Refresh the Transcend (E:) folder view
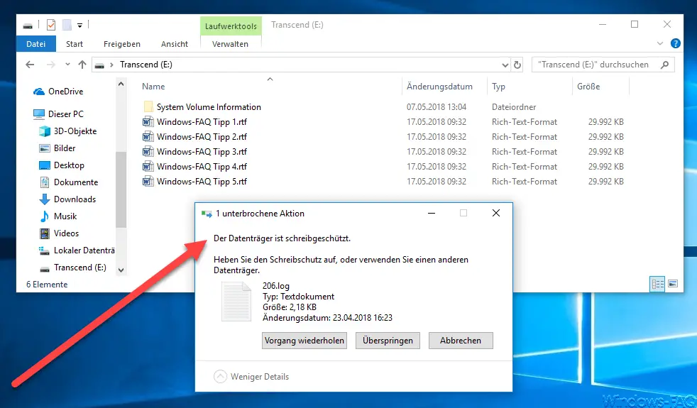Image resolution: width=697 pixels, height=408 pixels. (517, 65)
